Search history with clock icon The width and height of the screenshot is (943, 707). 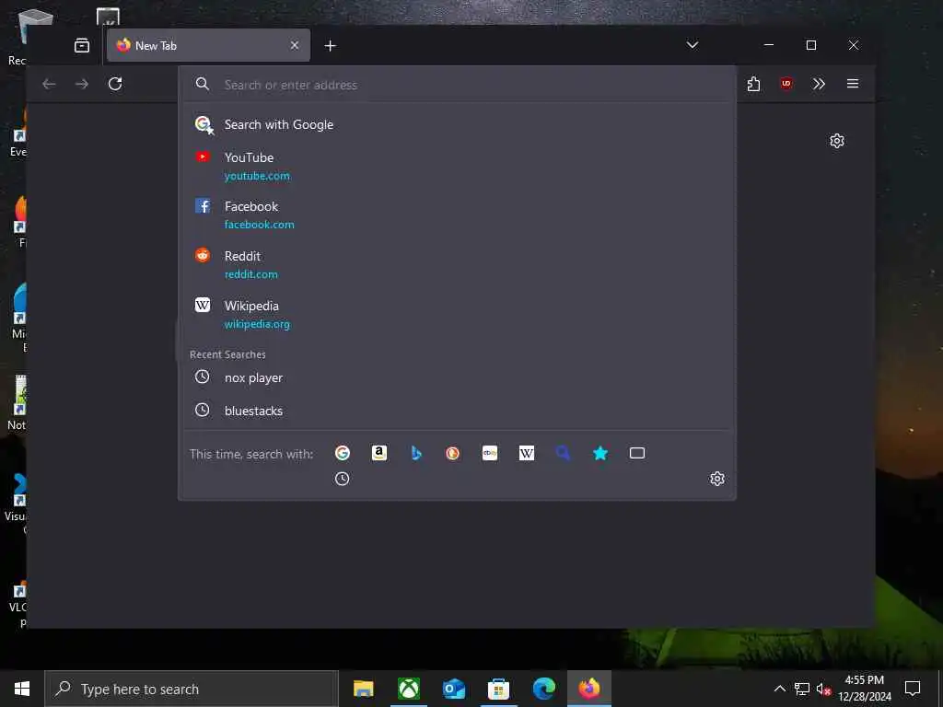(x=343, y=479)
